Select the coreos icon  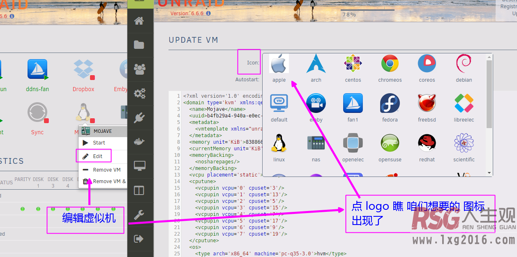(x=427, y=64)
